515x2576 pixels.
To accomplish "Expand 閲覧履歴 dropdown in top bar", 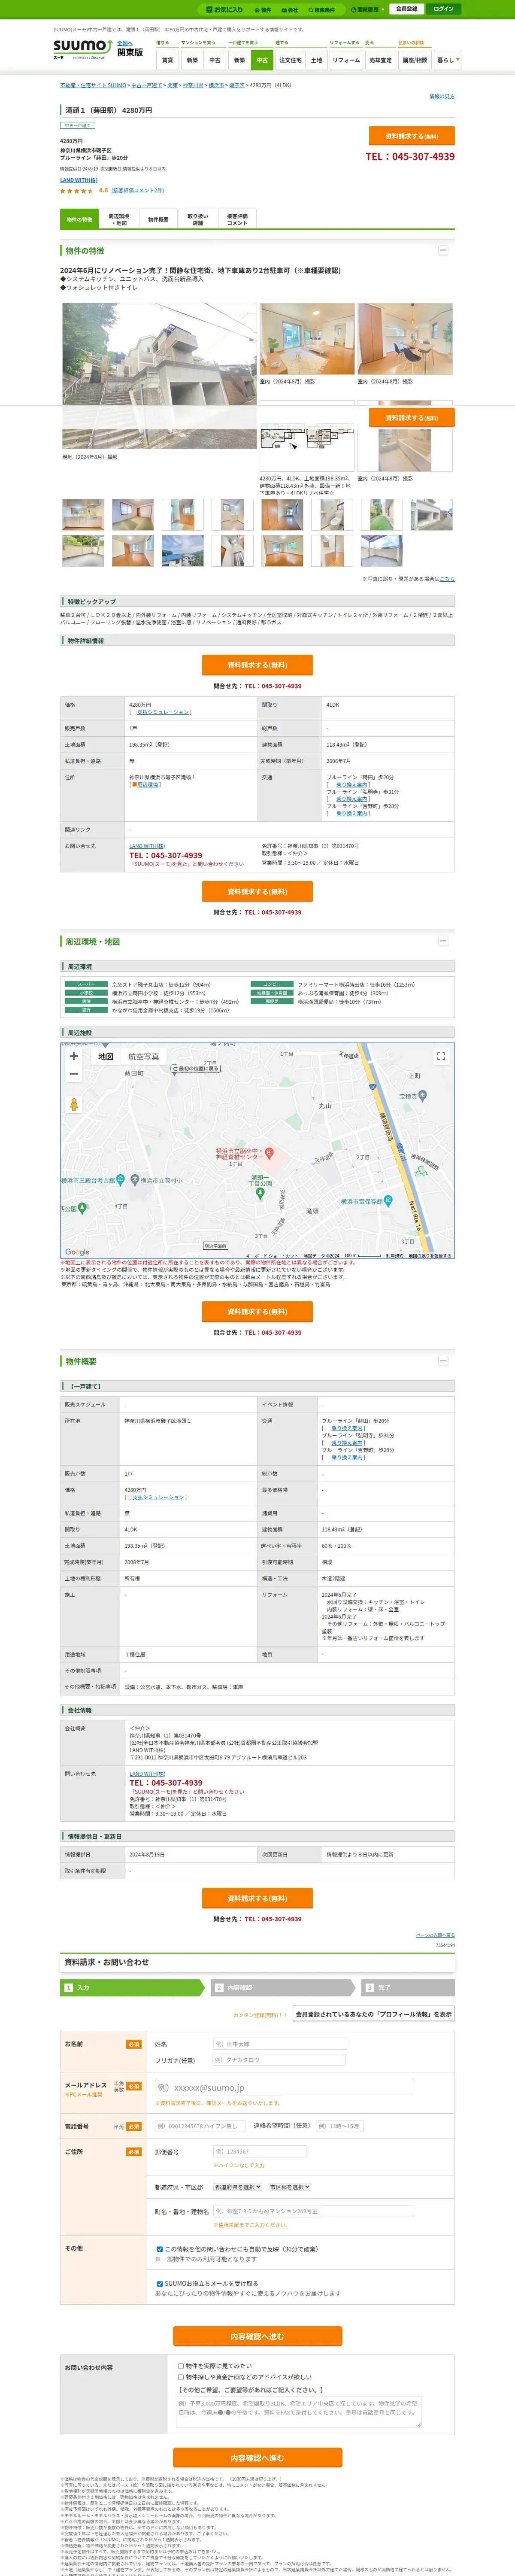I will pyautogui.click(x=367, y=9).
